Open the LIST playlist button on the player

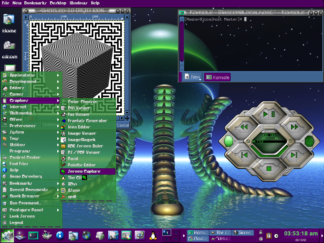click(x=269, y=131)
